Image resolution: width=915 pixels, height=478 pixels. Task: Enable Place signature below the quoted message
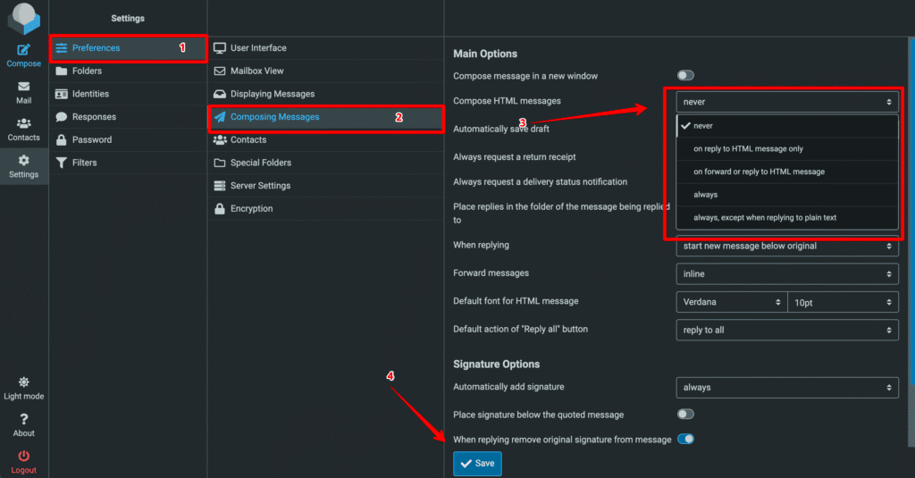tap(685, 415)
